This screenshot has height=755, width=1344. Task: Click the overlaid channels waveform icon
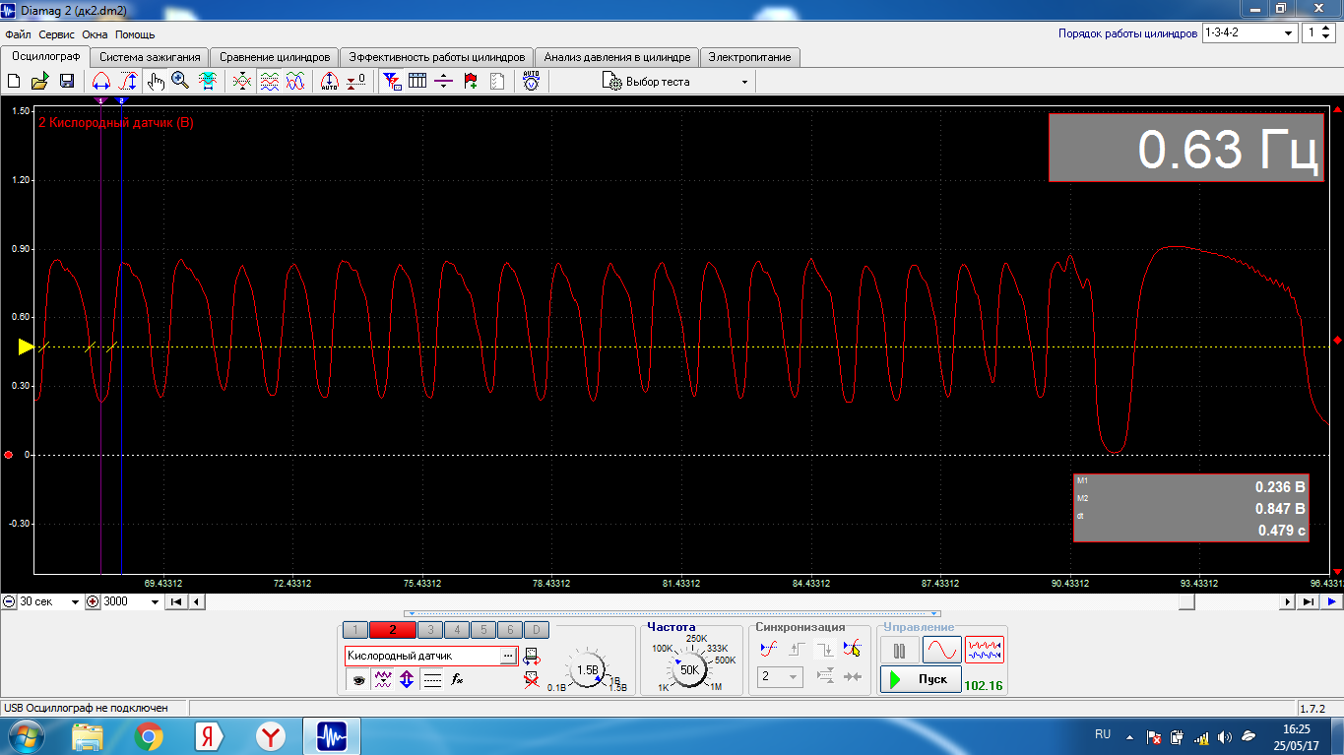tap(294, 82)
